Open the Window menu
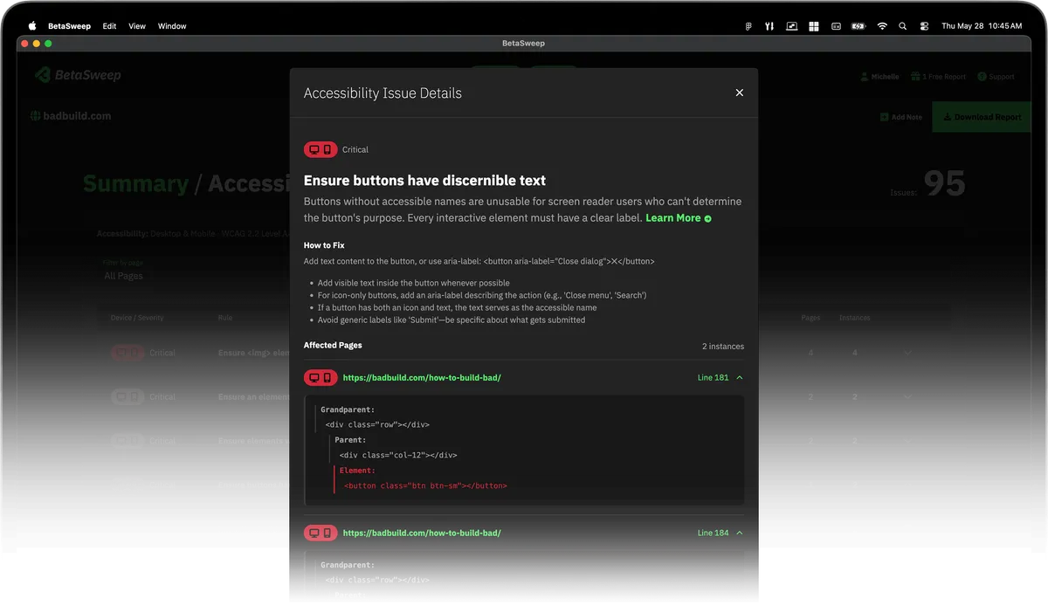The image size is (1048, 612). (x=172, y=26)
